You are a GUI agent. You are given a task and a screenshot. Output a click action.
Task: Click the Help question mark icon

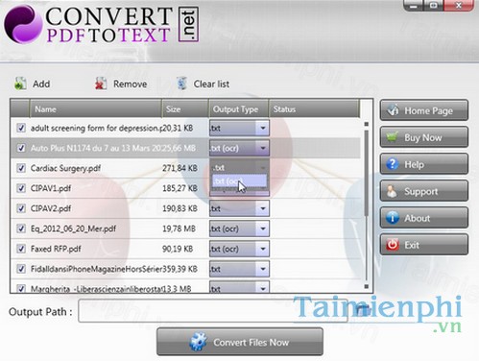point(393,164)
